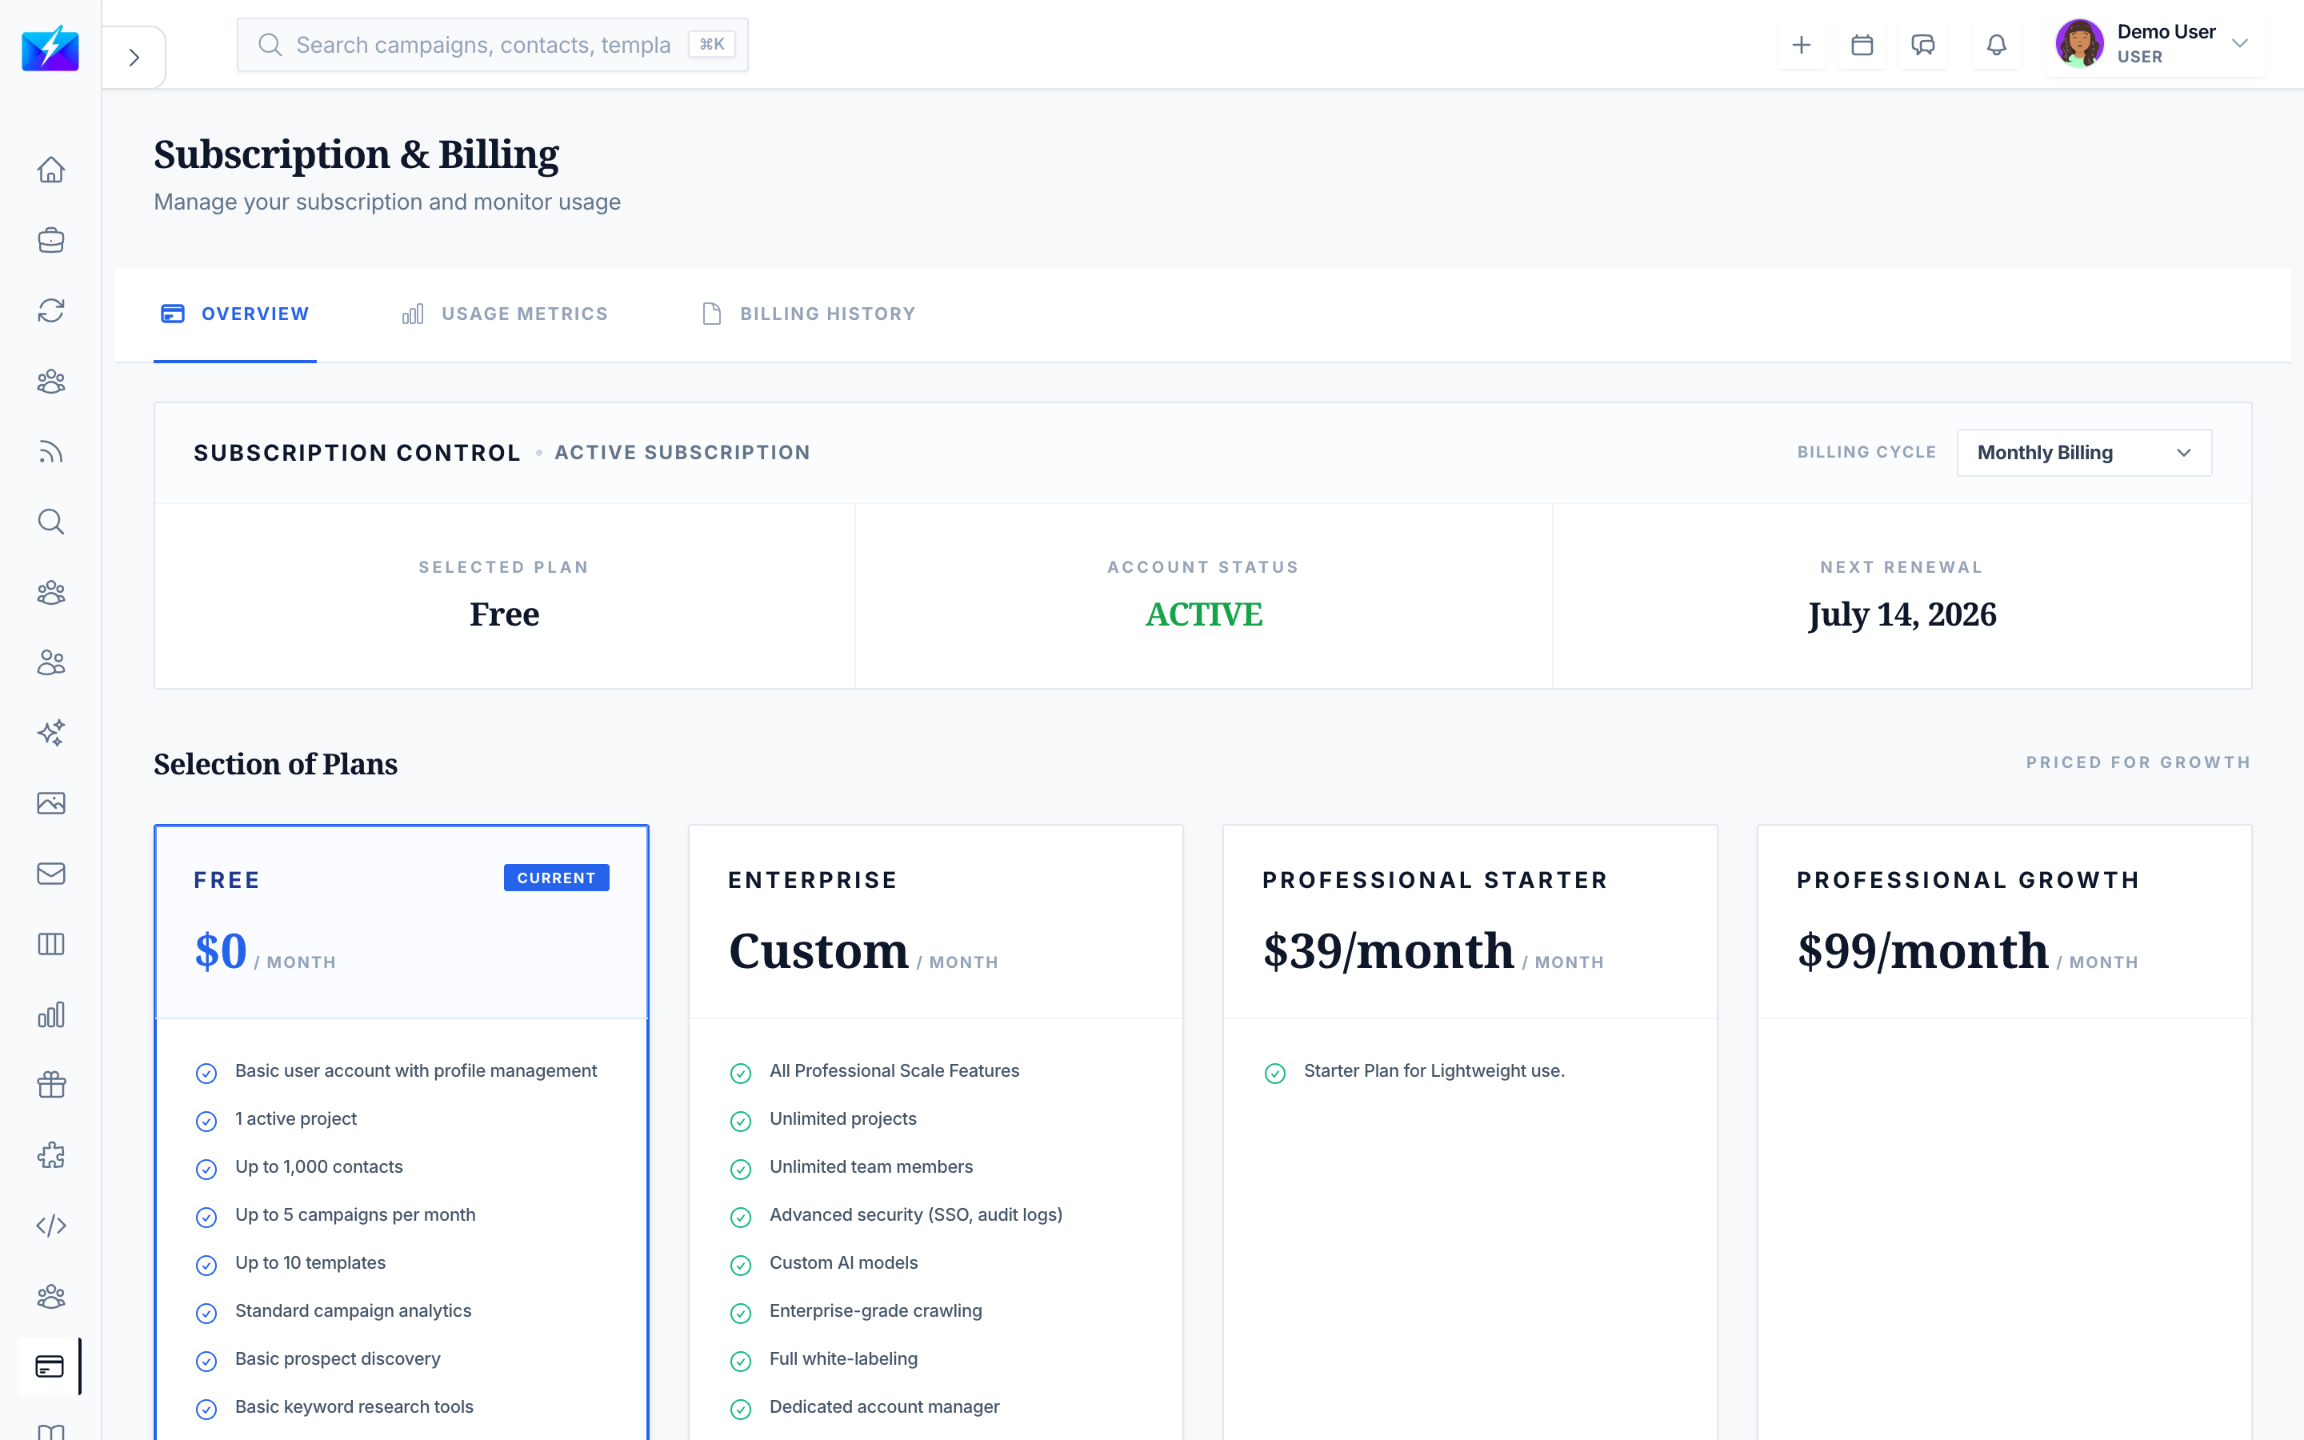Open the credit card billing sidebar icon
Viewport: 2304px width, 1440px height.
click(x=50, y=1366)
